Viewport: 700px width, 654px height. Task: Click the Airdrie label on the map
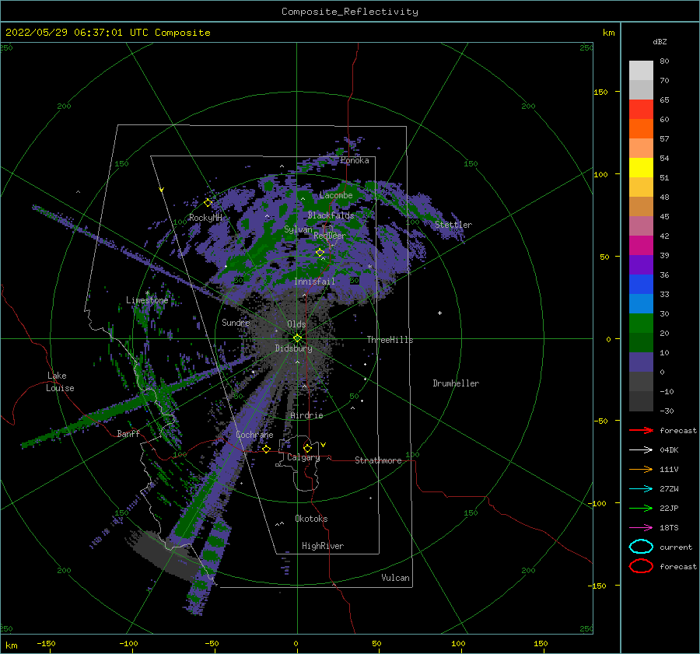click(x=306, y=415)
